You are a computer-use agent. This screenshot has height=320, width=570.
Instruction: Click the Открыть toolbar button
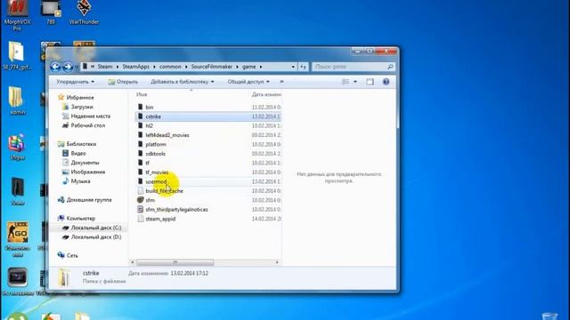(123, 82)
